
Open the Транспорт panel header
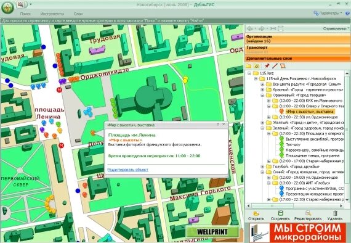[x=297, y=49]
